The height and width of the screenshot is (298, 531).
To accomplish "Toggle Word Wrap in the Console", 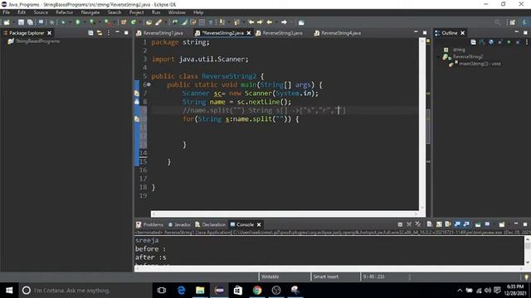I will pos(448,224).
